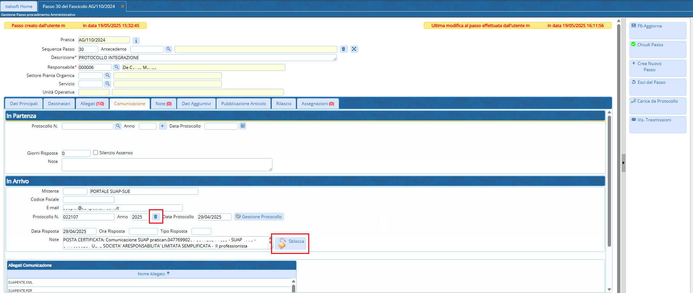693x293 pixels.
Task: Click the plus icon next to Anno
Action: 163,126
